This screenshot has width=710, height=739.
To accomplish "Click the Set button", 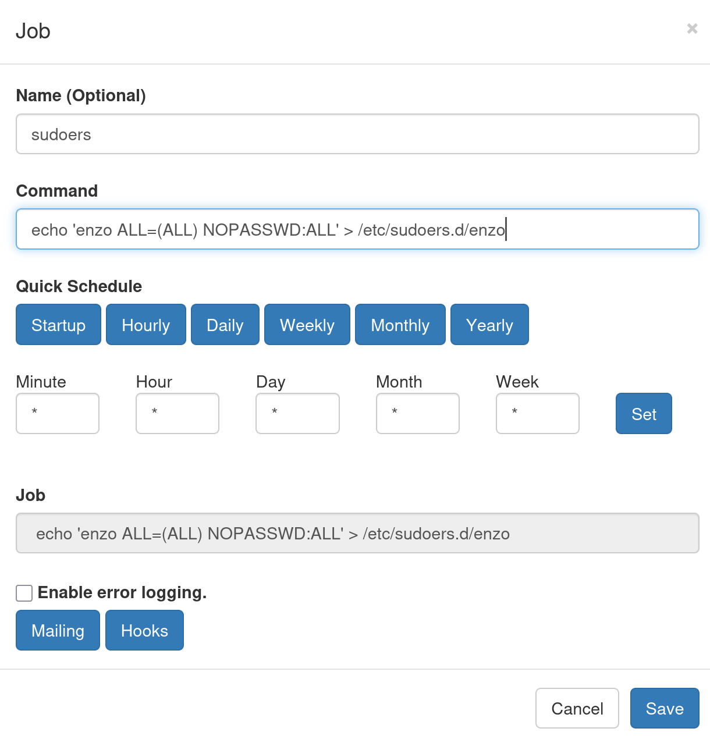I will (x=644, y=414).
